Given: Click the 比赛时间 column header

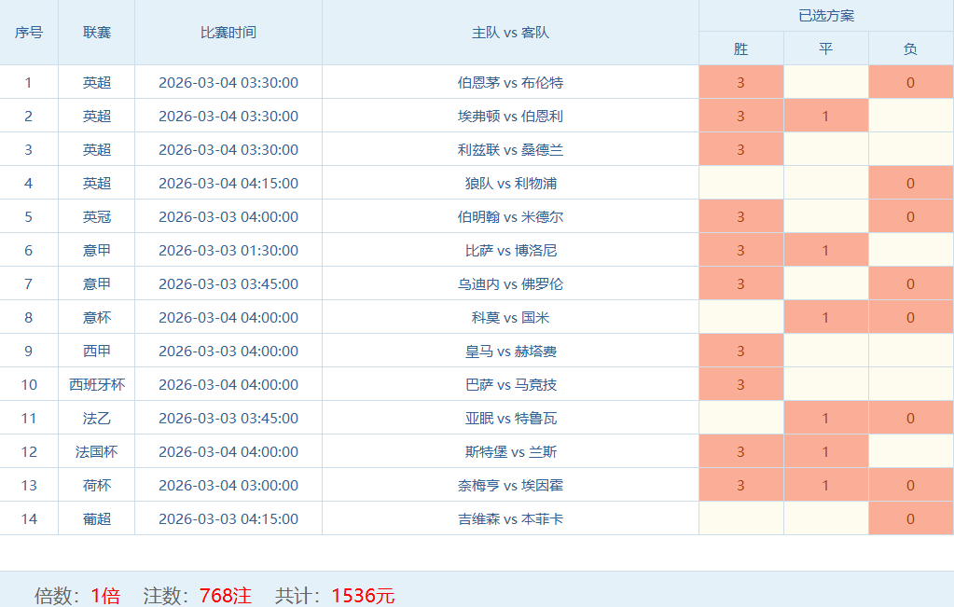Looking at the screenshot, I should pyautogui.click(x=228, y=32).
